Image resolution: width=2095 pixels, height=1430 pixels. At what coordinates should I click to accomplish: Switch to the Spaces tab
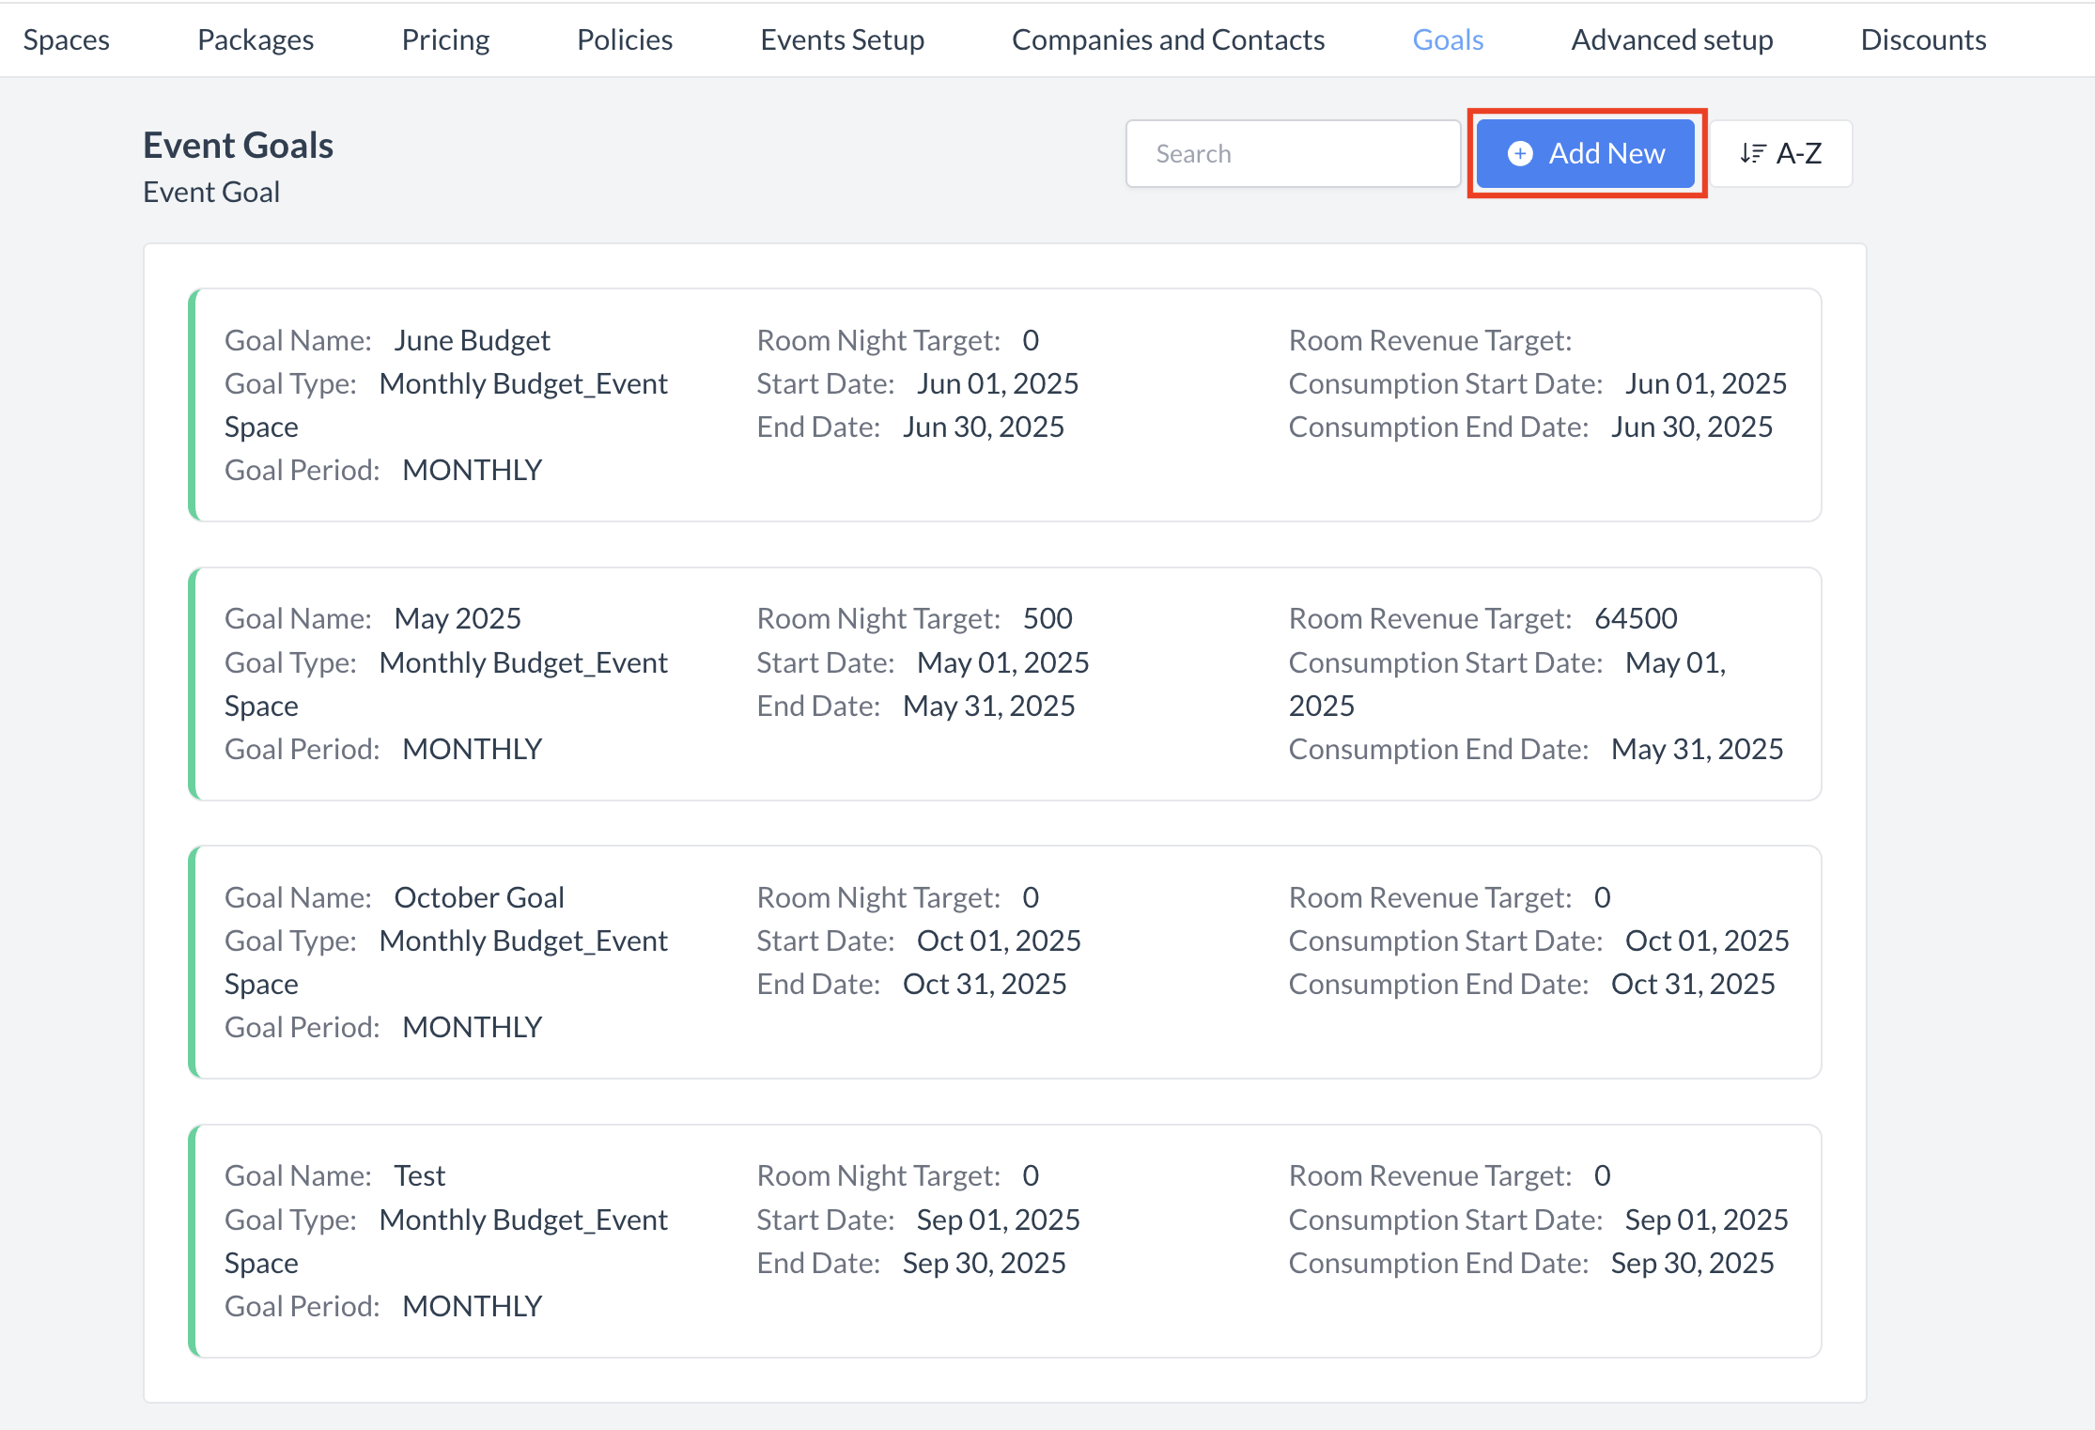coord(66,39)
